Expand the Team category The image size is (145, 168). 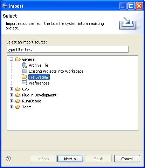[x=11, y=107]
